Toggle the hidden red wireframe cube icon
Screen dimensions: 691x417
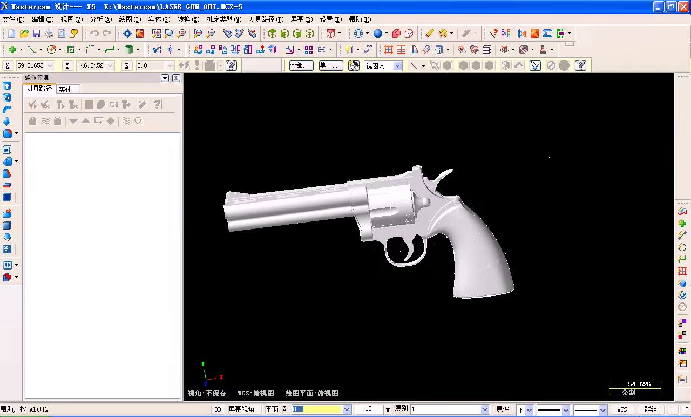click(409, 33)
